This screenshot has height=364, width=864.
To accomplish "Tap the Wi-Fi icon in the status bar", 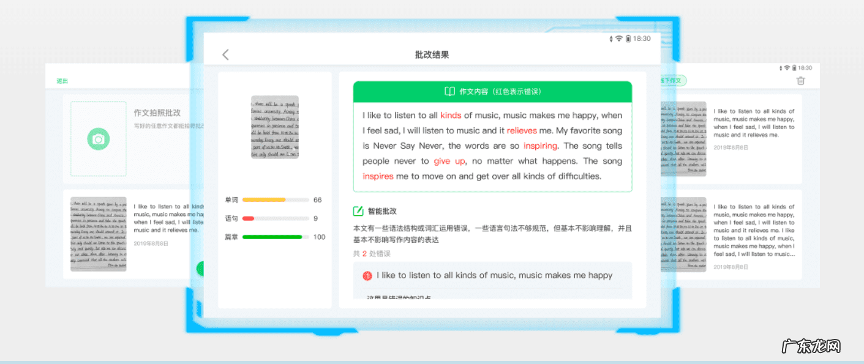I will tap(618, 38).
